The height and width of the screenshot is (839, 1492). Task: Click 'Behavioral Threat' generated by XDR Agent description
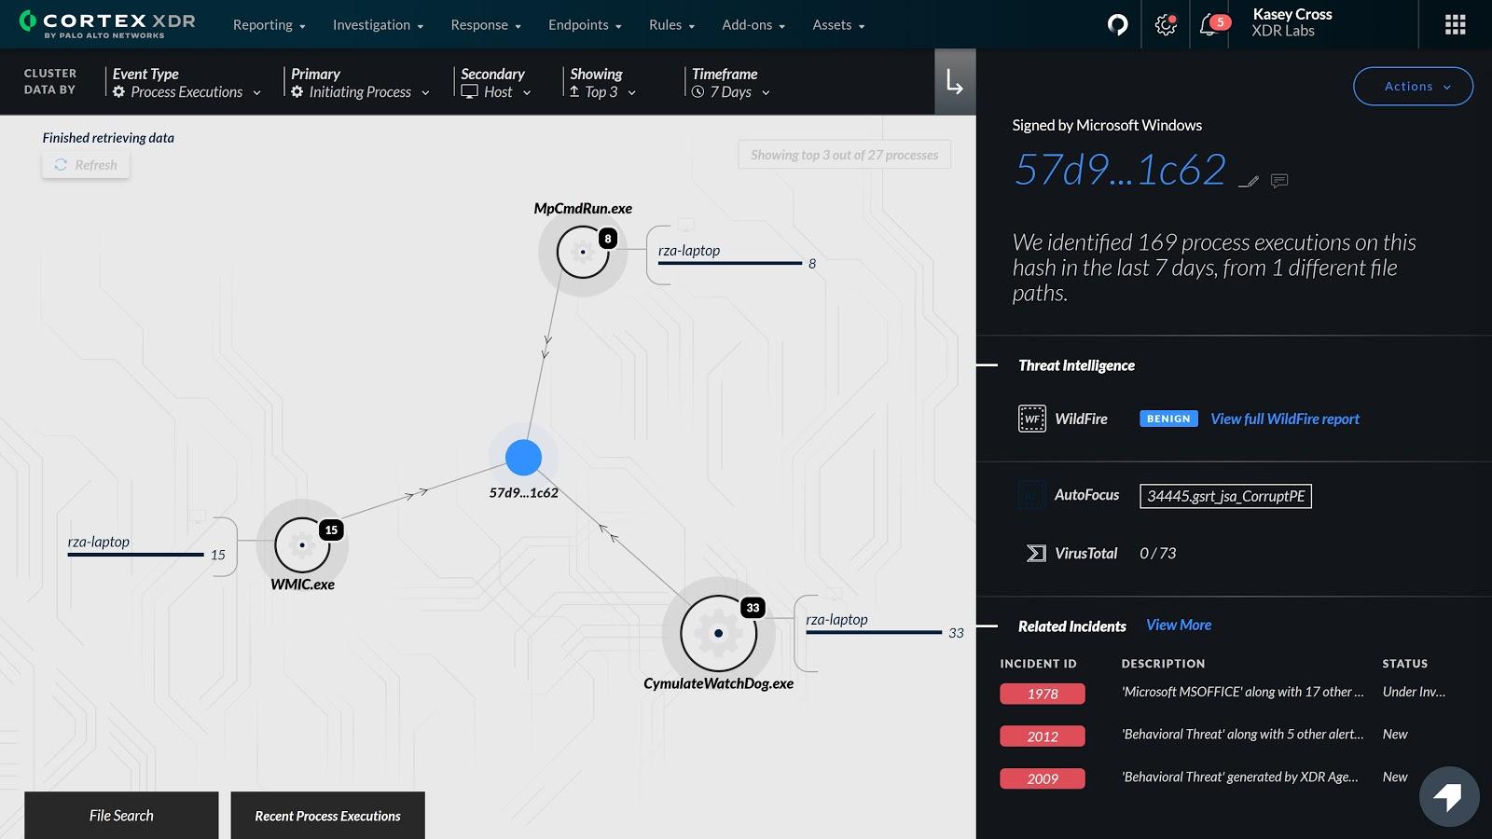coord(1239,777)
